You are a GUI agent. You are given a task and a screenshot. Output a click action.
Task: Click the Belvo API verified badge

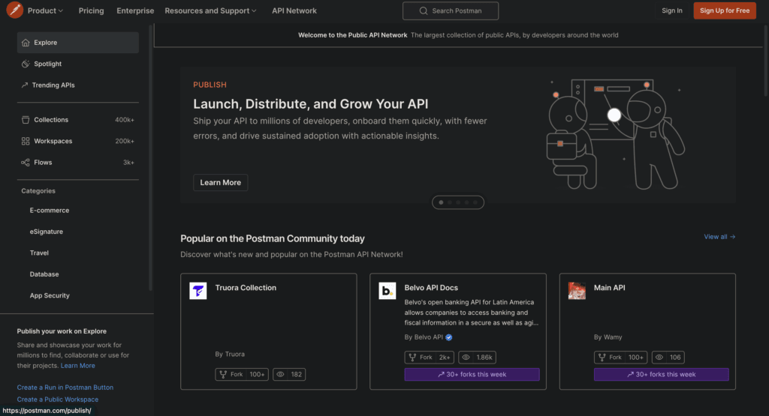[449, 337]
